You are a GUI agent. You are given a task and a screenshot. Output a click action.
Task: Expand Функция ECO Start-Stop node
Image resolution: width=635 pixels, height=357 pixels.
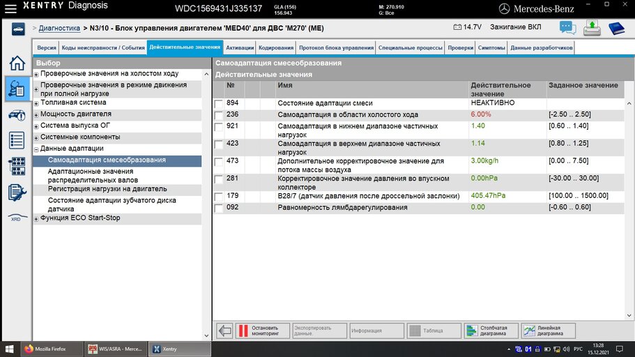coord(36,219)
